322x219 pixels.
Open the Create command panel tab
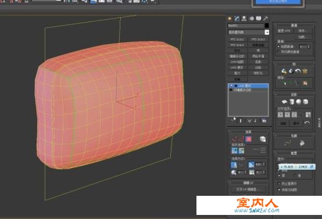[x=230, y=19]
